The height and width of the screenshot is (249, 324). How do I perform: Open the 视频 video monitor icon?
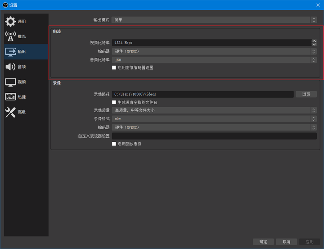click(10, 82)
